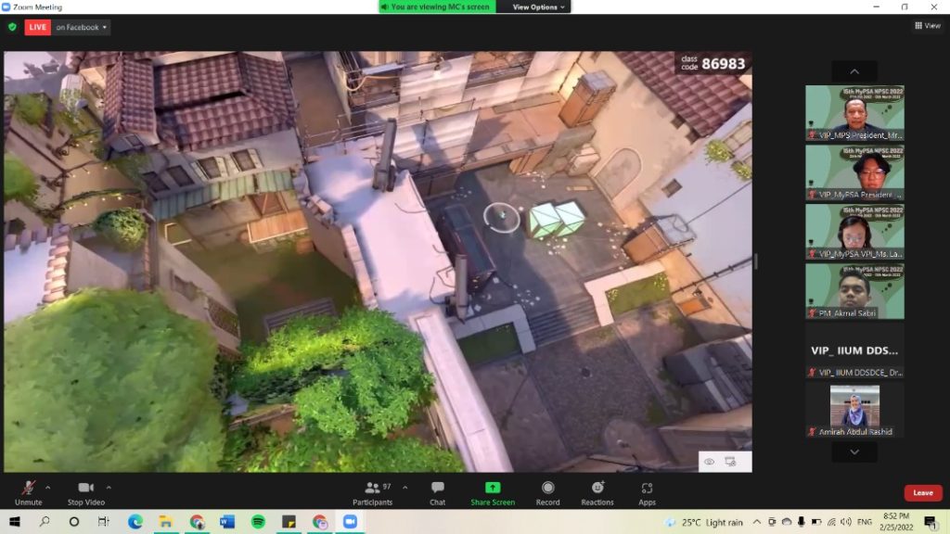
Task: Open the Participants panel
Action: point(372,492)
